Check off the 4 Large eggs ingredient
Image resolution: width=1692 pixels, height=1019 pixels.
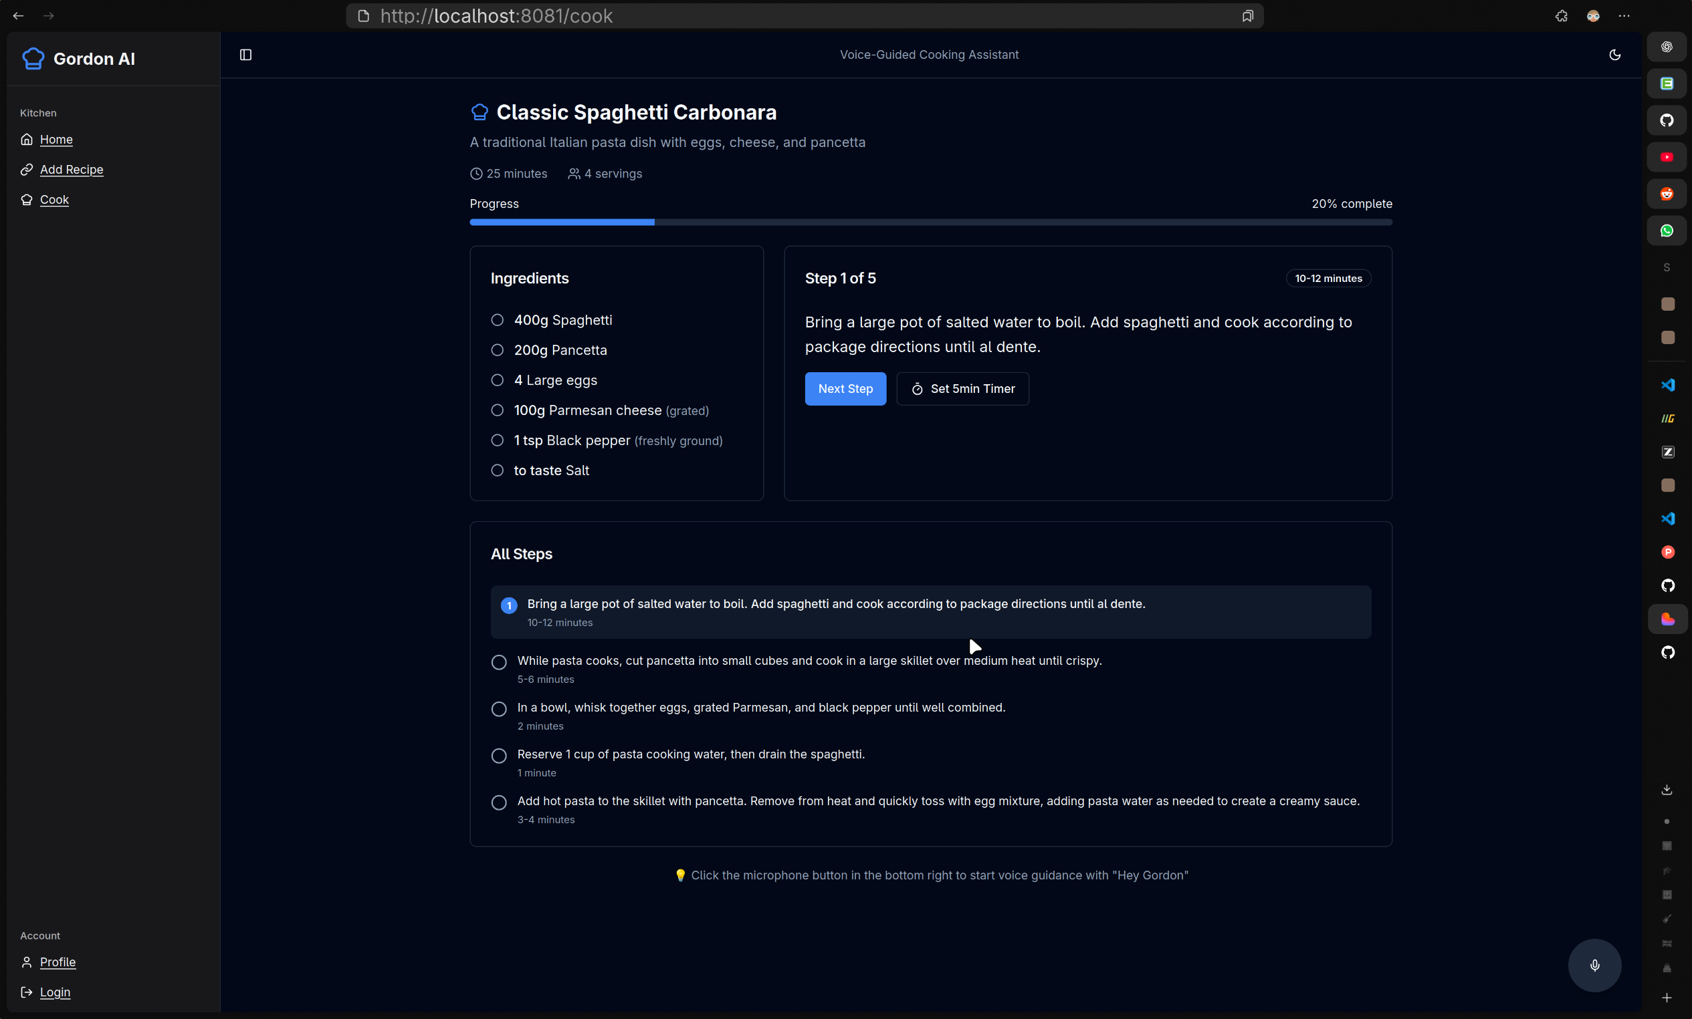pyautogui.click(x=498, y=380)
